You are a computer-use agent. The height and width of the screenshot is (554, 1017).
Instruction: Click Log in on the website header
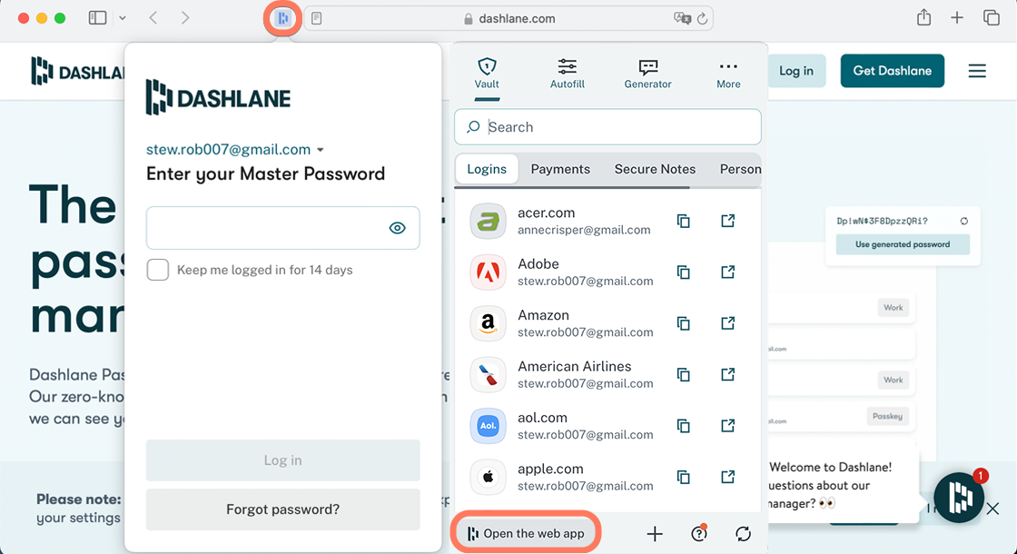796,71
